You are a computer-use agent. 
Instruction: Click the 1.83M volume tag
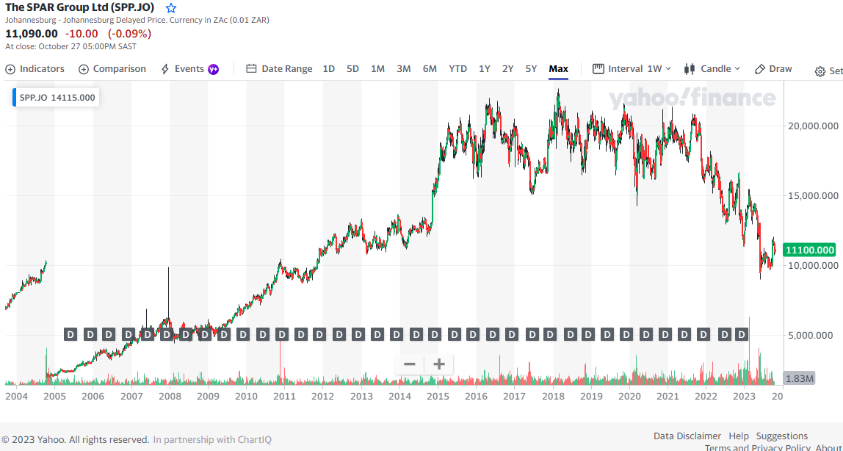point(799,378)
